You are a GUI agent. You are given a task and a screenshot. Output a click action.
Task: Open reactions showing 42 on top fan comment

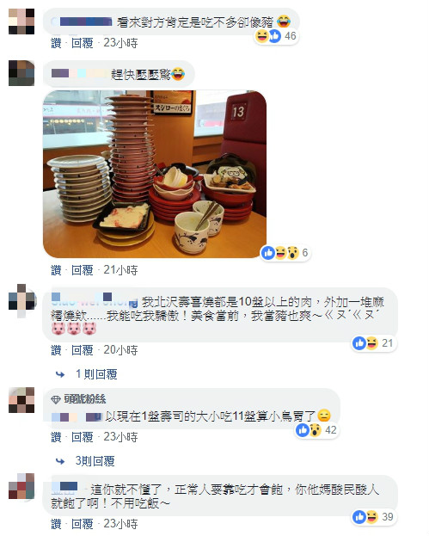point(316,430)
